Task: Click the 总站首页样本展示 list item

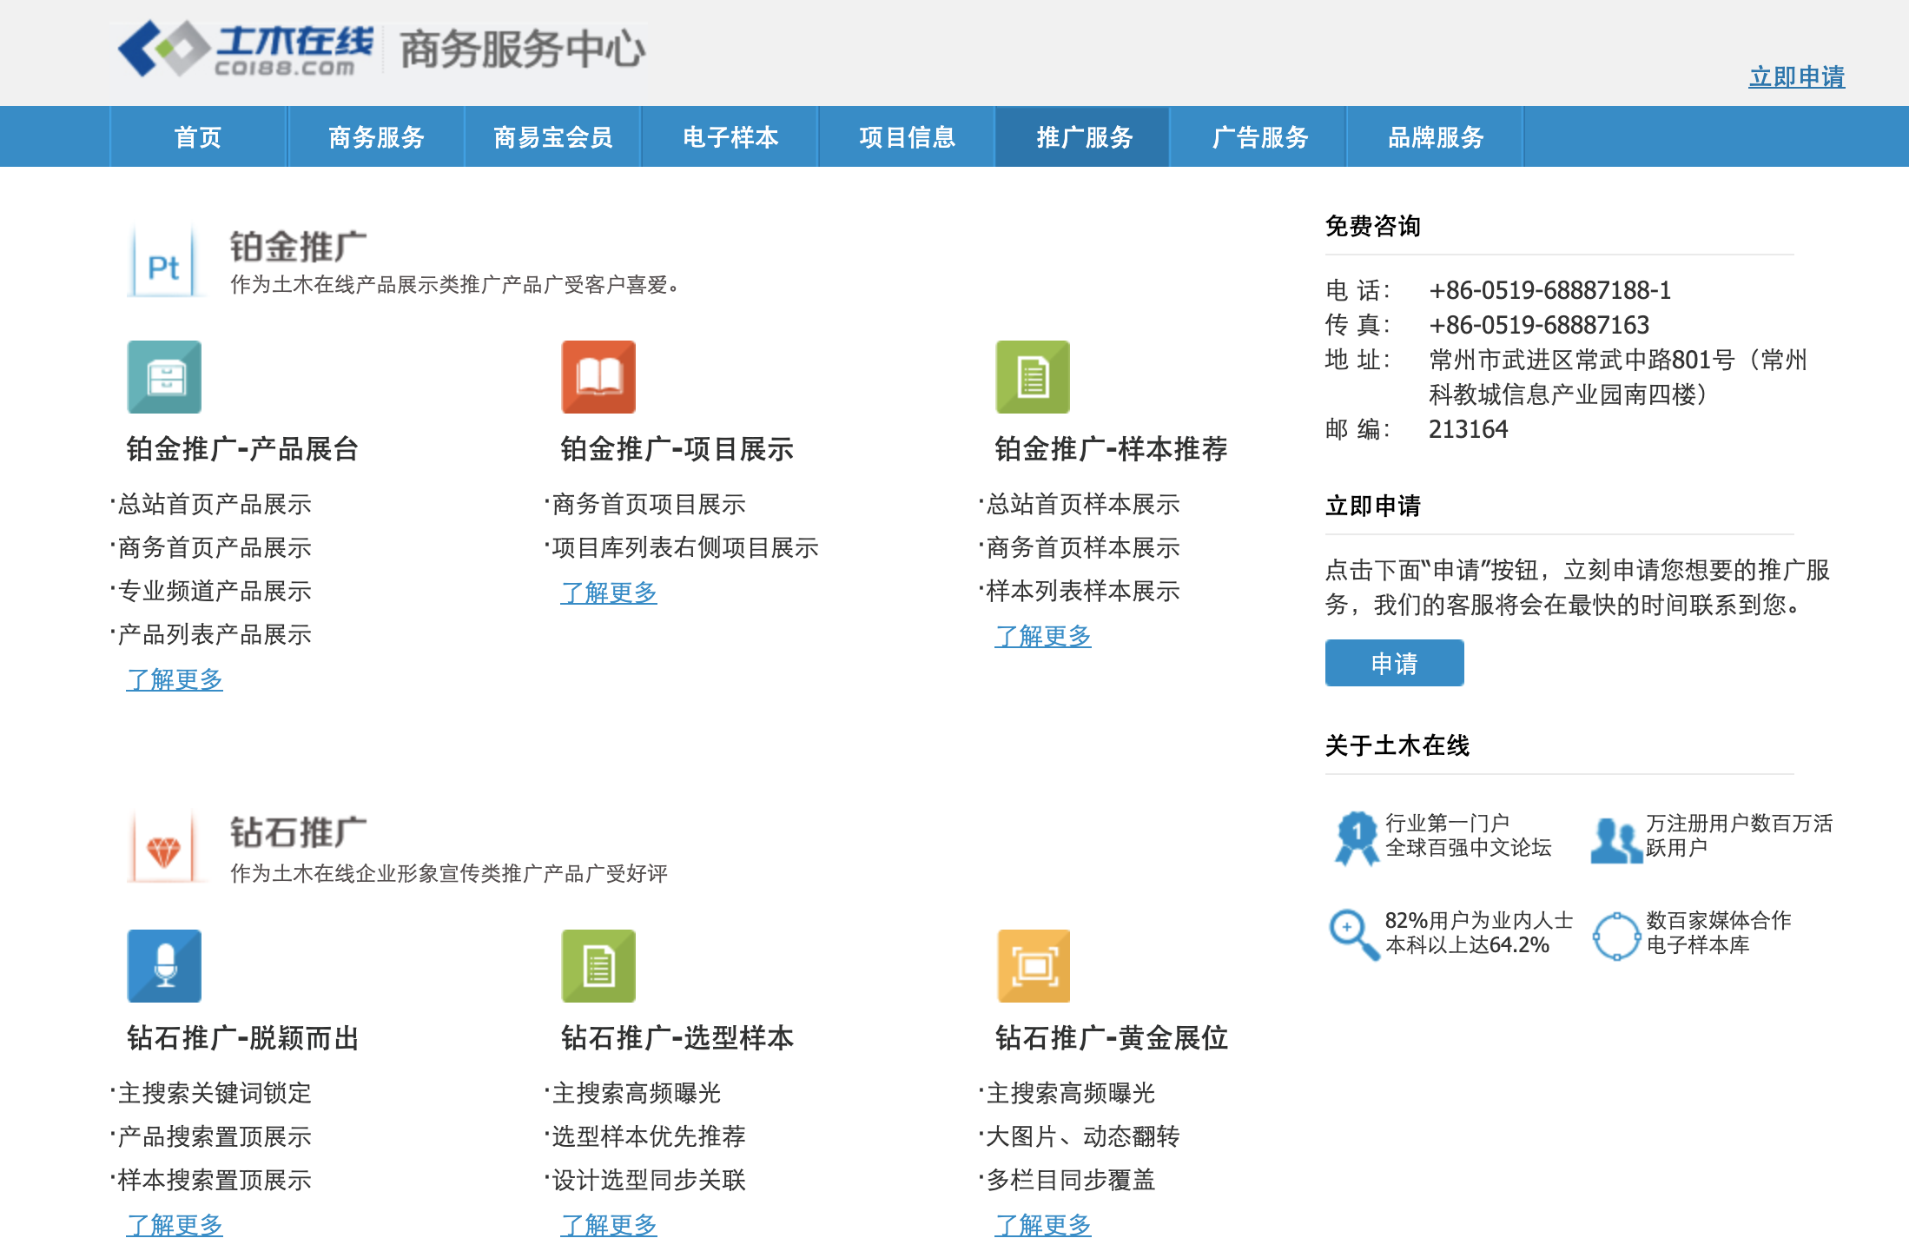Action: [1080, 504]
